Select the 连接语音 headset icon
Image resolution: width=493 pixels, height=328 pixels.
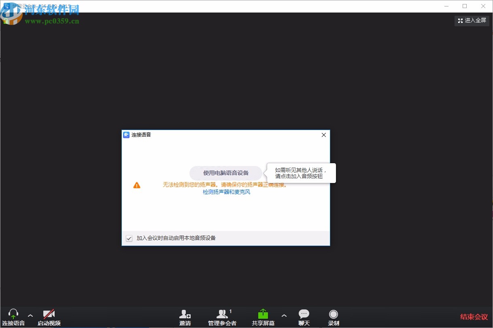click(13, 313)
